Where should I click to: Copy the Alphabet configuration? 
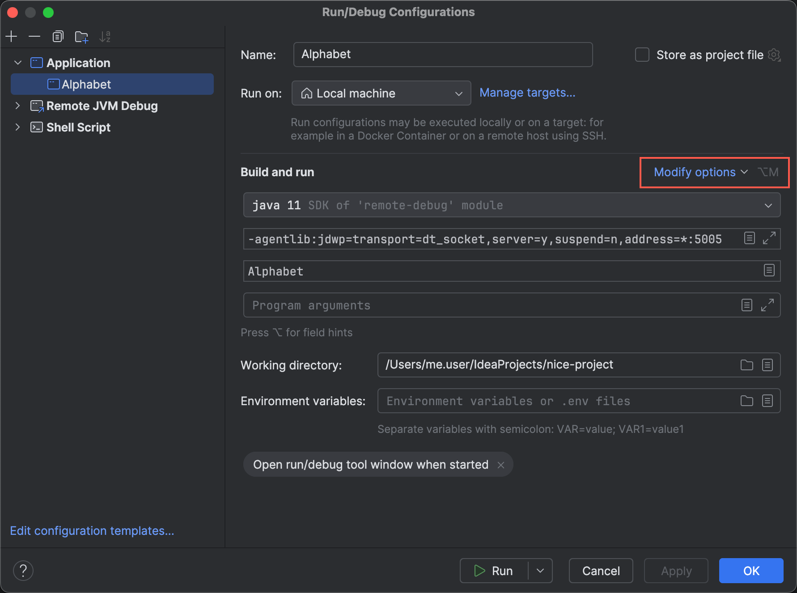[x=58, y=36]
